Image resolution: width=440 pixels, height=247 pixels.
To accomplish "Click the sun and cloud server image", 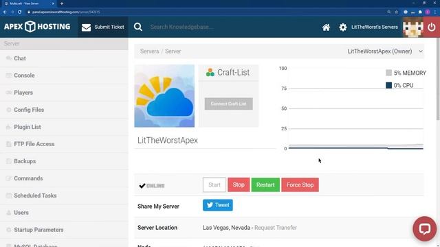I will [164, 96].
